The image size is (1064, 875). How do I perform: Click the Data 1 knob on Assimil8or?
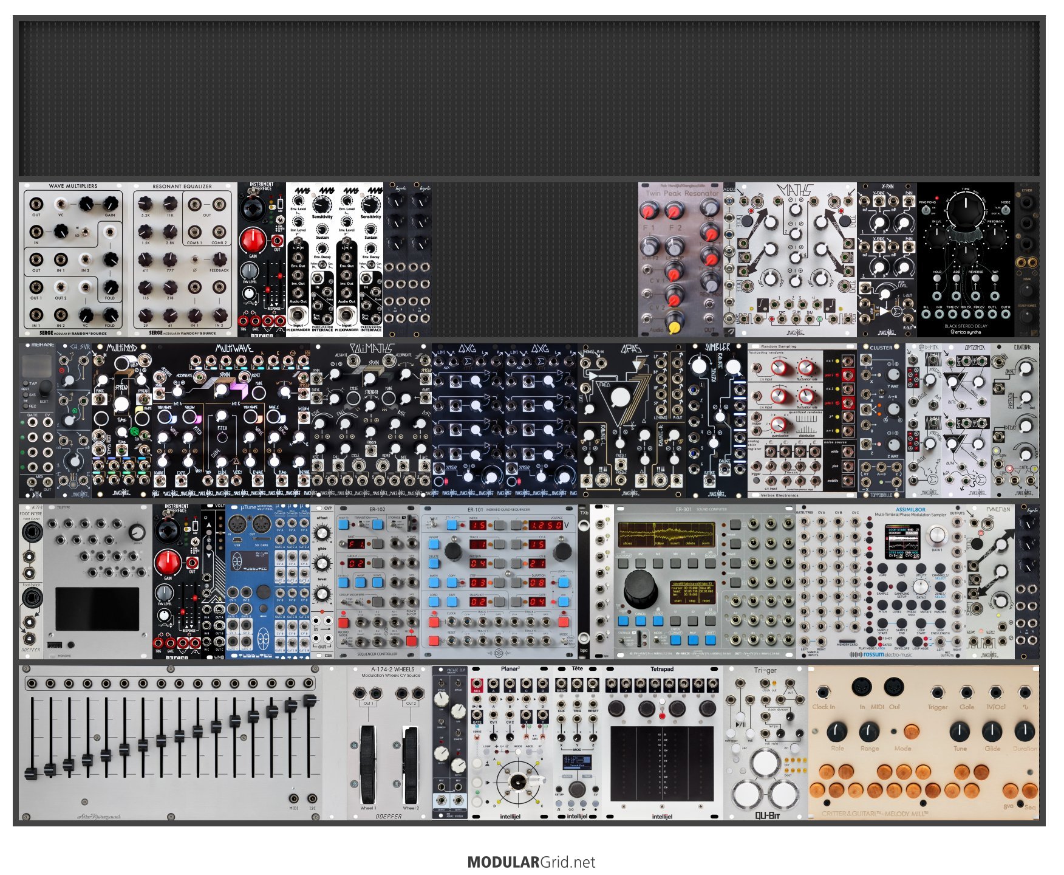point(937,535)
